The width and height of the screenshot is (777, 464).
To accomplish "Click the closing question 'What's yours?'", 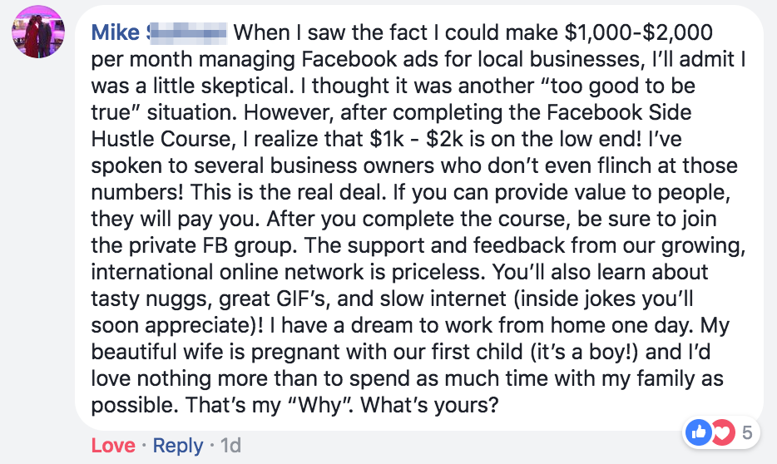I will click(429, 406).
